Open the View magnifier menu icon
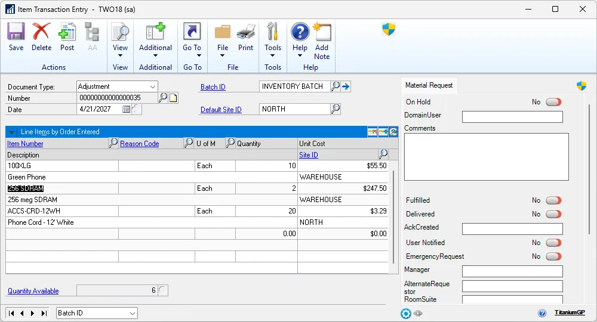 tap(120, 31)
